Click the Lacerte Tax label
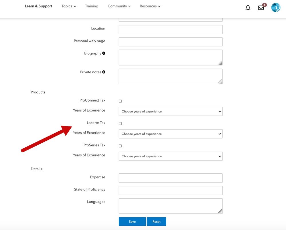 point(96,123)
